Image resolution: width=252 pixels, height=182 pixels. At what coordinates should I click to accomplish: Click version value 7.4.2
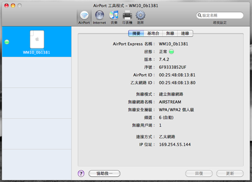[x=164, y=60]
